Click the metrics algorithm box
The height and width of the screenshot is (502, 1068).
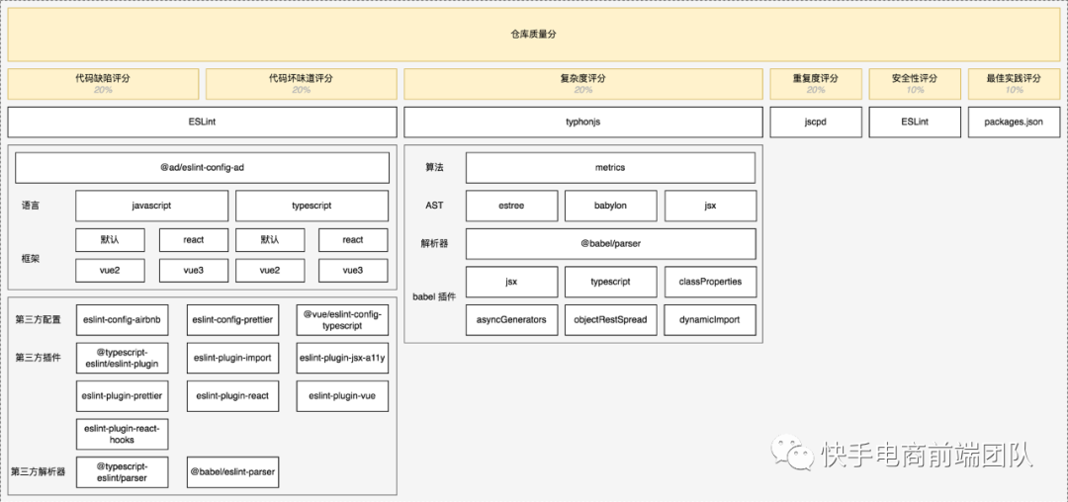click(x=610, y=167)
